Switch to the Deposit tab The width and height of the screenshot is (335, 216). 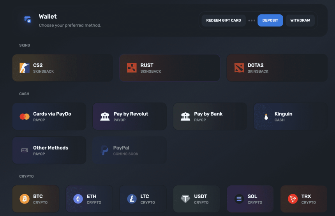click(270, 20)
